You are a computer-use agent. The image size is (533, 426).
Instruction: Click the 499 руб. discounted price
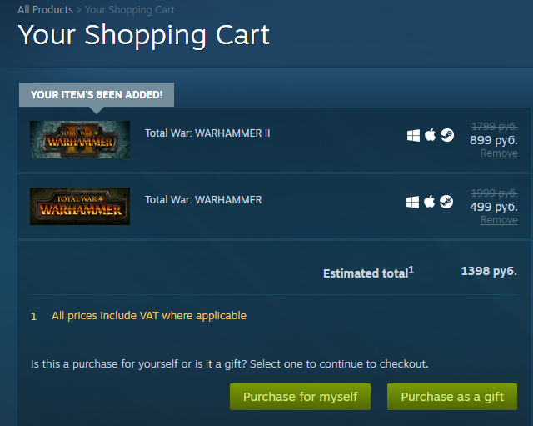[493, 207]
